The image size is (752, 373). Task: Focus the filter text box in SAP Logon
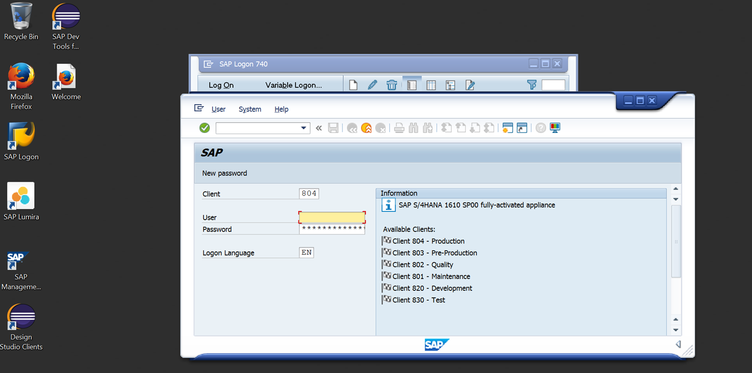(x=553, y=85)
